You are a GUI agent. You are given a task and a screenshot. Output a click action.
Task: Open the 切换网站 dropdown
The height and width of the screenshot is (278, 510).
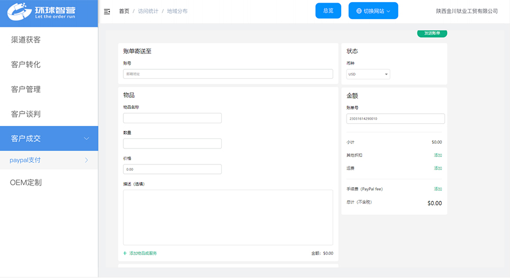click(373, 11)
